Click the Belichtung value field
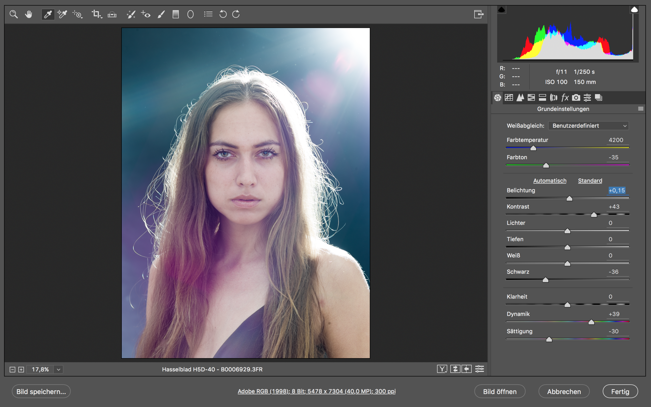The height and width of the screenshot is (407, 651). (617, 190)
